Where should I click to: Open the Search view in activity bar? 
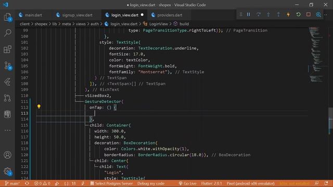tap(8, 33)
